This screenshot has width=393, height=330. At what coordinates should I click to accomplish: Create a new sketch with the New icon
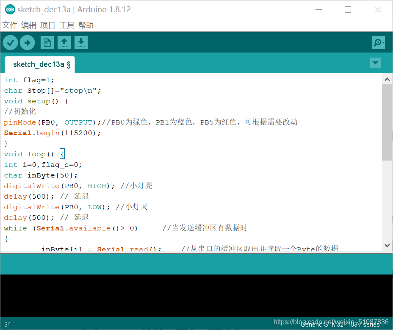47,42
